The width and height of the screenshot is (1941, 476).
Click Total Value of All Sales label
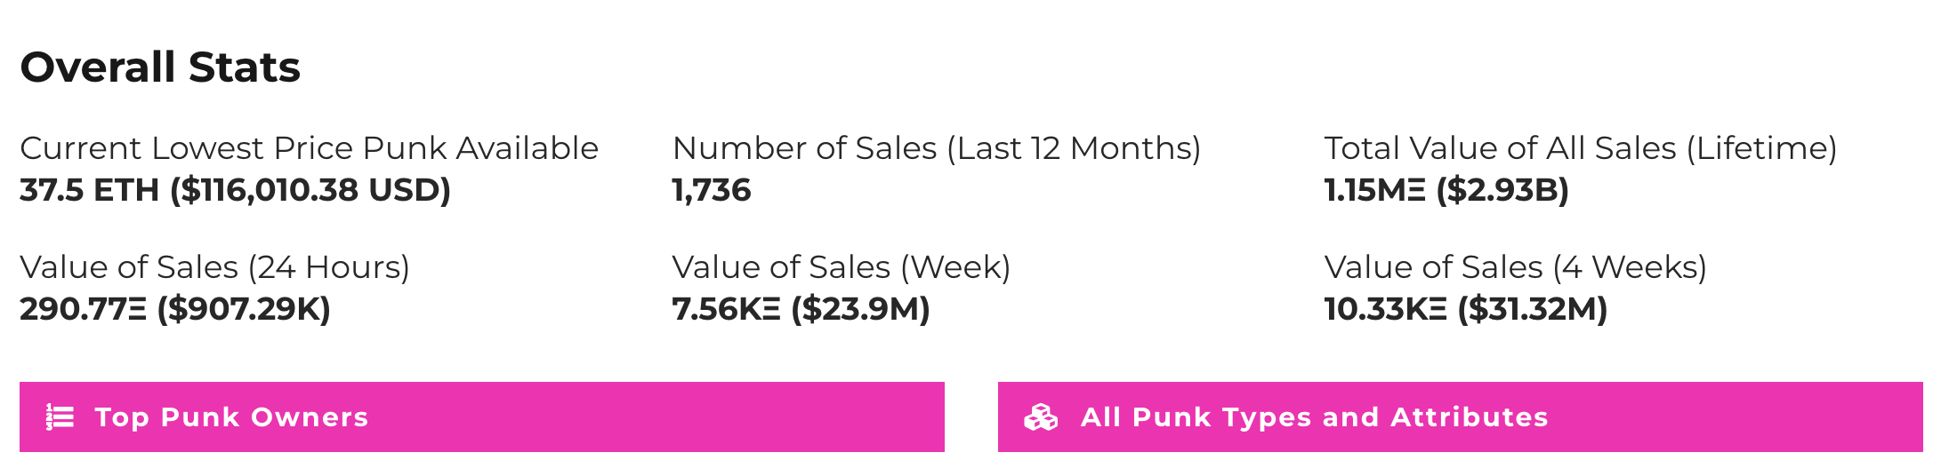pyautogui.click(x=1581, y=148)
